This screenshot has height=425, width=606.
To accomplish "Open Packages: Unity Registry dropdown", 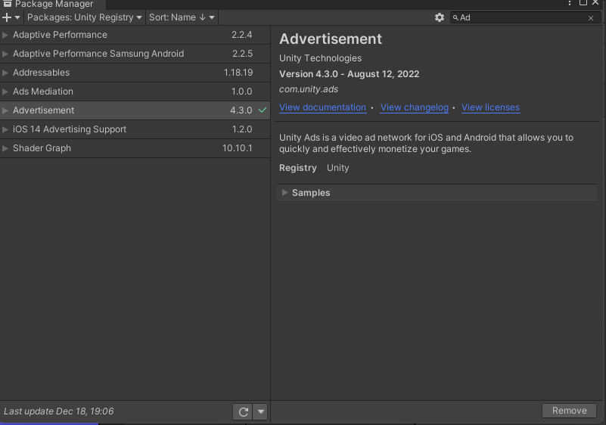I will (84, 17).
